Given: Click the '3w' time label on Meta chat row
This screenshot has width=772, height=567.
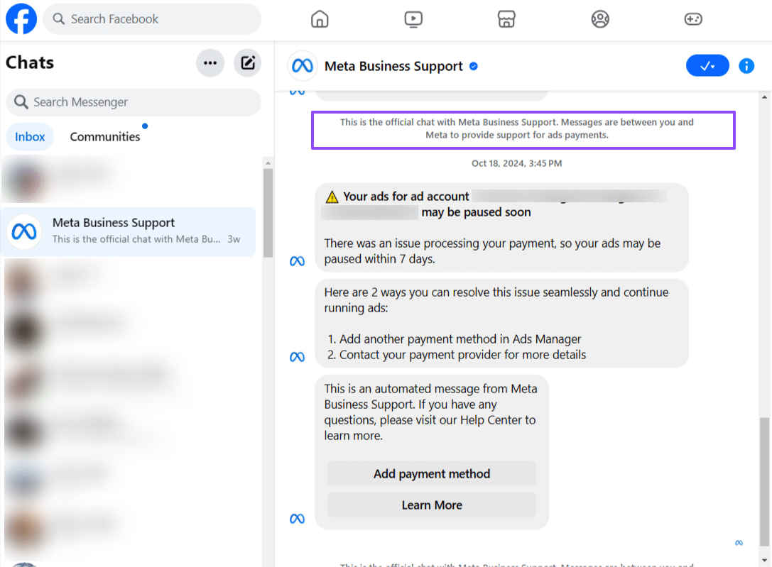Looking at the screenshot, I should click(234, 239).
